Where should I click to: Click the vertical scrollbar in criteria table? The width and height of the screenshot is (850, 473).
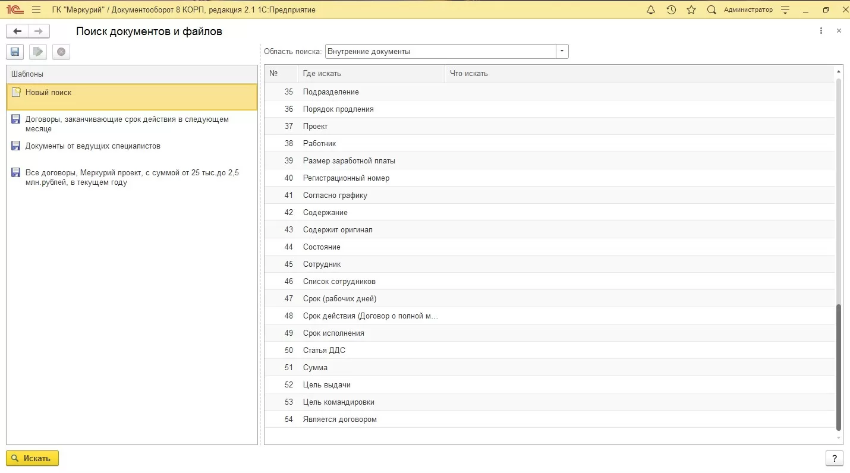pyautogui.click(x=839, y=365)
